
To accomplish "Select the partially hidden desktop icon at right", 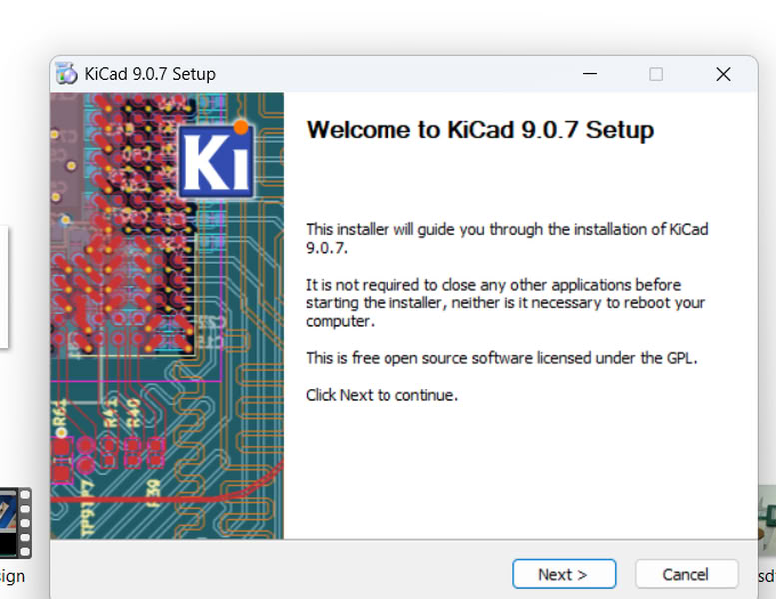I will 765,519.
